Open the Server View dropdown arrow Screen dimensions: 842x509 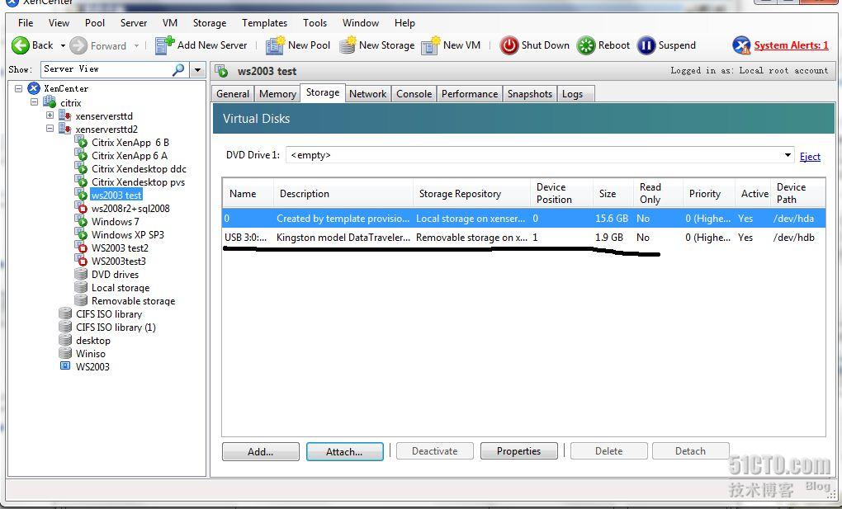coord(198,70)
